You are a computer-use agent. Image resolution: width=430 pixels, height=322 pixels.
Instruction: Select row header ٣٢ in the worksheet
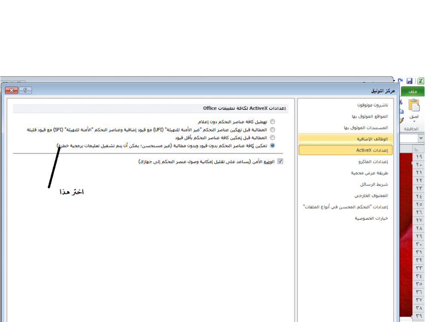click(x=418, y=260)
